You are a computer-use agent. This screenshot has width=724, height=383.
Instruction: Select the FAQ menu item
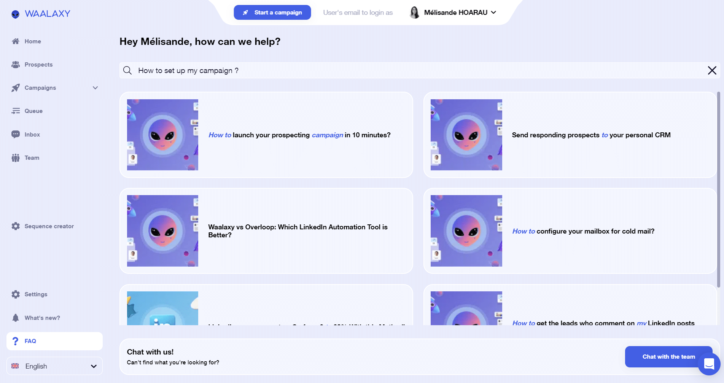click(54, 341)
